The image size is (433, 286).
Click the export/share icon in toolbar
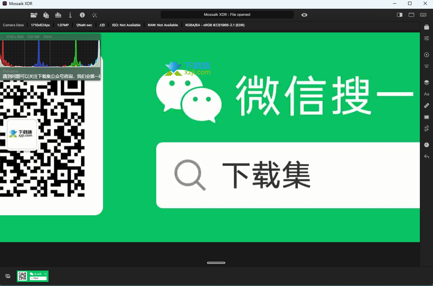pos(46,15)
